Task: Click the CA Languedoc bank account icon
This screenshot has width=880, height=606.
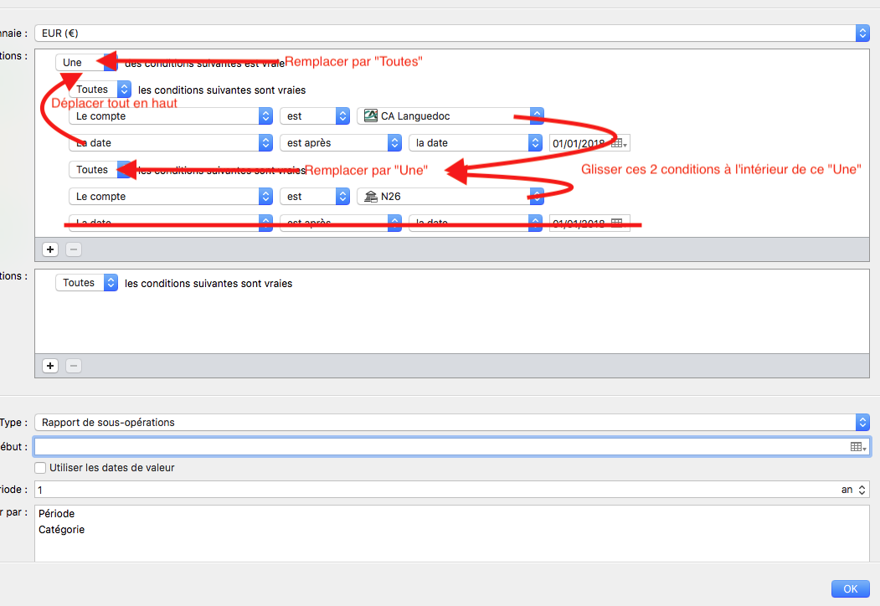Action: (370, 116)
